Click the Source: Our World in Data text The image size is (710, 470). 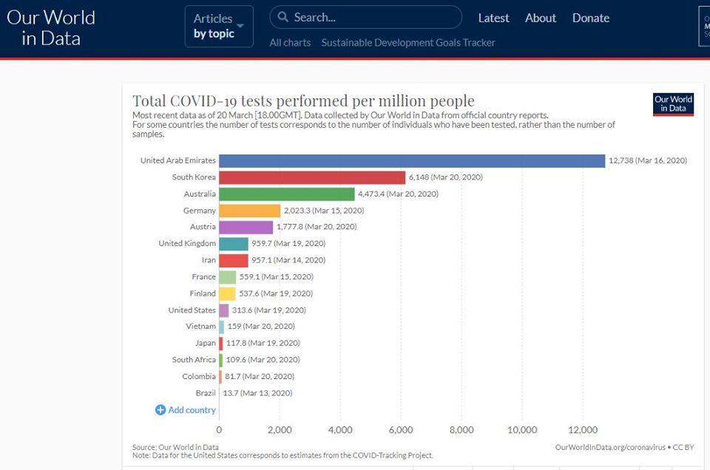pyautogui.click(x=175, y=447)
